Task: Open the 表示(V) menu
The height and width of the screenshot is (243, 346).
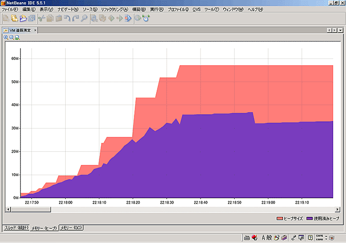Action: pyautogui.click(x=46, y=9)
